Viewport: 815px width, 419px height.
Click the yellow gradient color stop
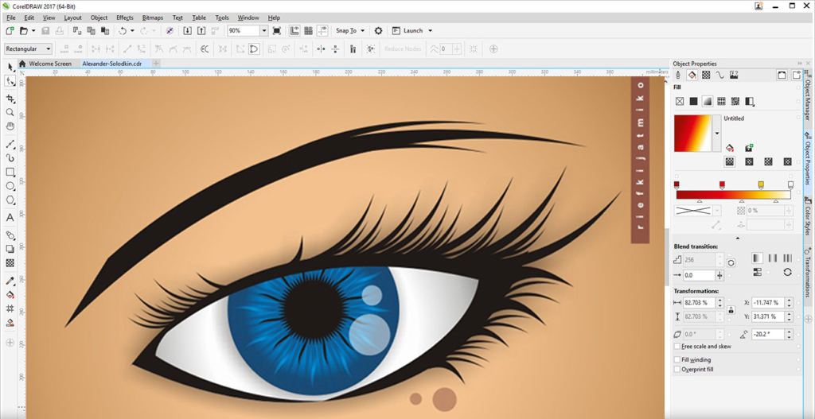click(x=761, y=184)
